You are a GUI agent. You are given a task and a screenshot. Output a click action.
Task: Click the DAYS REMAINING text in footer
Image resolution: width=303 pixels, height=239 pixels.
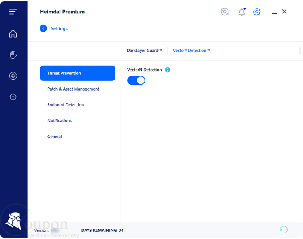coord(99,230)
